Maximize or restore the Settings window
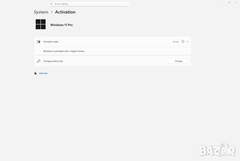Viewport: 240px width, 161px height. (x=229, y=2)
